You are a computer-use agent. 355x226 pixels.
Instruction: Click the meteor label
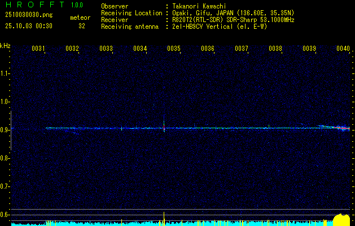80,18
